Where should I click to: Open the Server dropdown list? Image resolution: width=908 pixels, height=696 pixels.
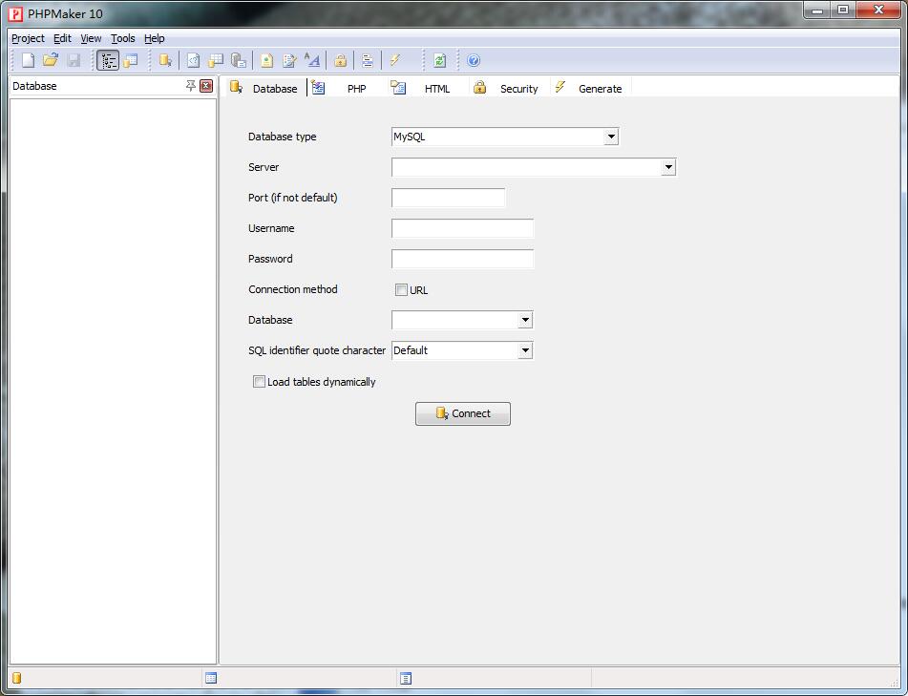[668, 167]
